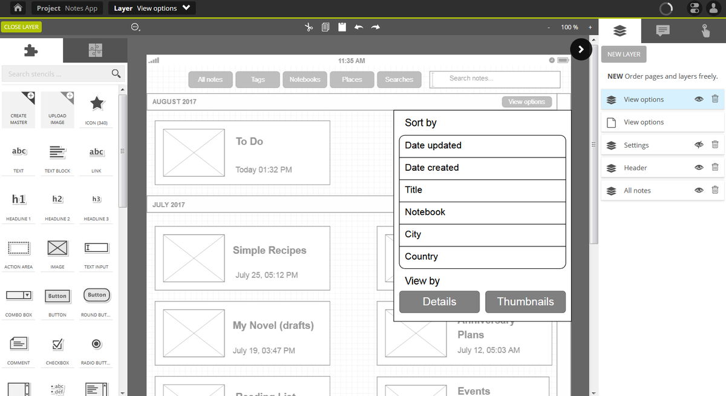Screen dimensions: 726x396
Task: Click the Thumbnails view button
Action: 525,302
